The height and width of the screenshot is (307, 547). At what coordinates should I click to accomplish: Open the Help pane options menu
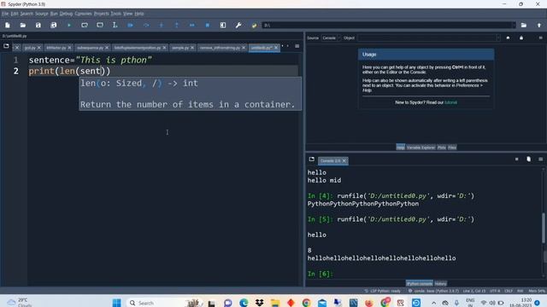540,38
